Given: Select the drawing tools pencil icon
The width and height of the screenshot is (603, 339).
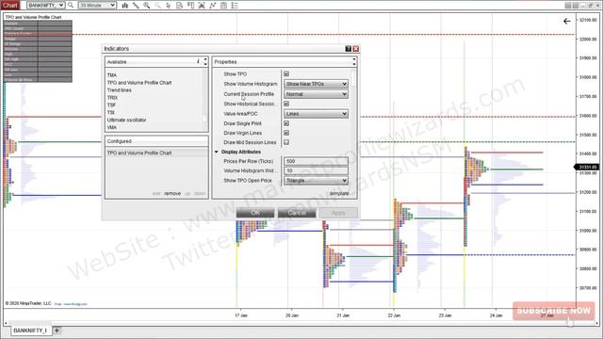Looking at the screenshot, I should coord(136,6).
